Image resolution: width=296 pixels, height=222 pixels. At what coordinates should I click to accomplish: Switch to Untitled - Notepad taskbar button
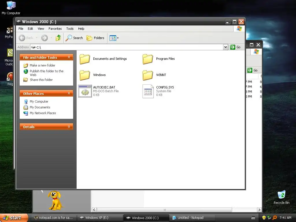[192, 218]
